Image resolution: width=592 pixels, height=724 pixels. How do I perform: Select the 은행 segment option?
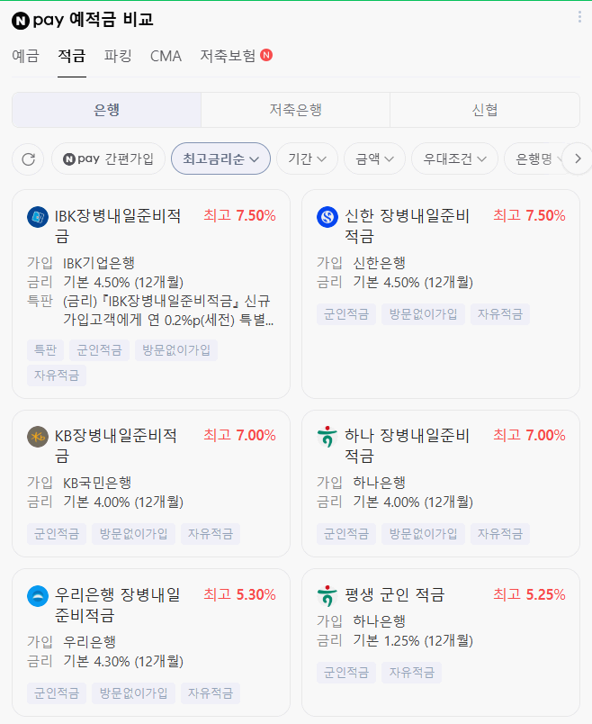(105, 109)
